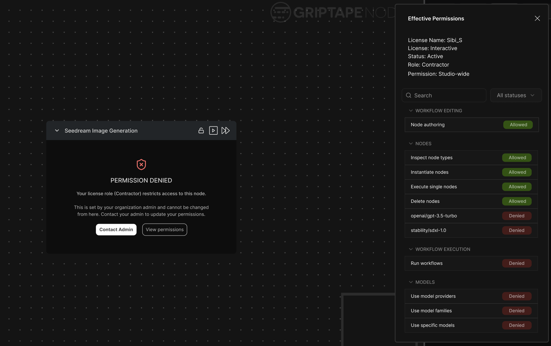Select the Run workflows row
The width and height of the screenshot is (551, 346).
[471, 263]
